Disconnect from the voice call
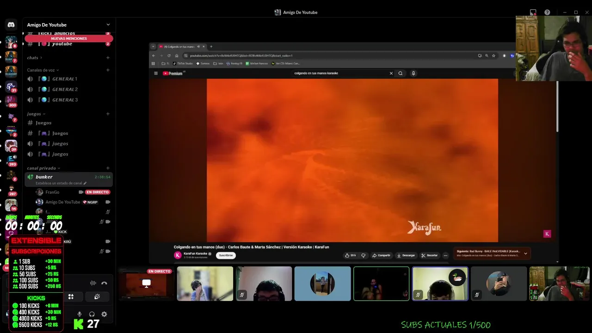Screen dimensions: 592x333 pos(104,283)
